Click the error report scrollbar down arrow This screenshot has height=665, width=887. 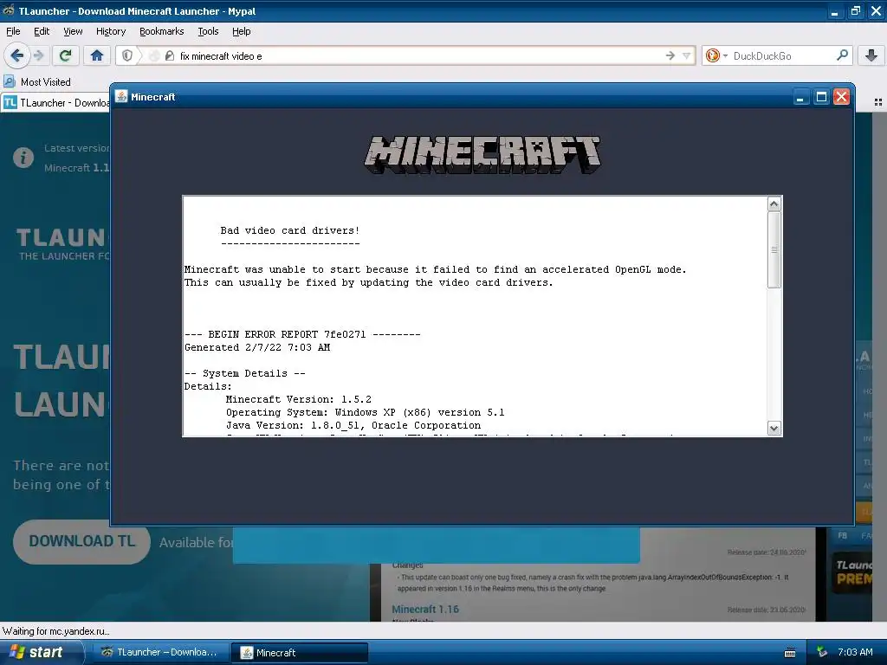coord(774,428)
